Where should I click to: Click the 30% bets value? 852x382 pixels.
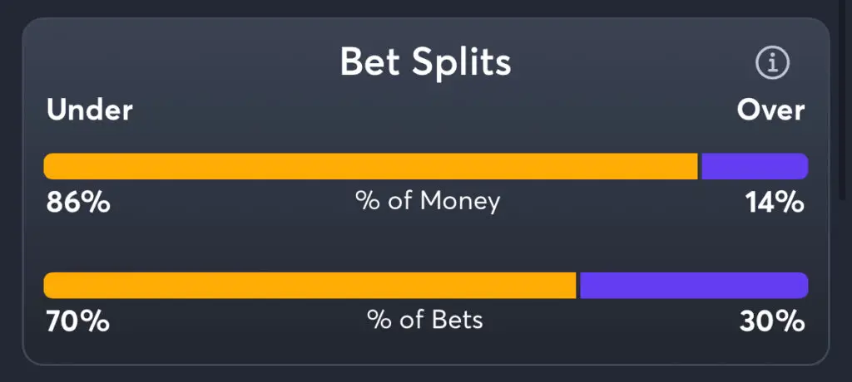772,321
